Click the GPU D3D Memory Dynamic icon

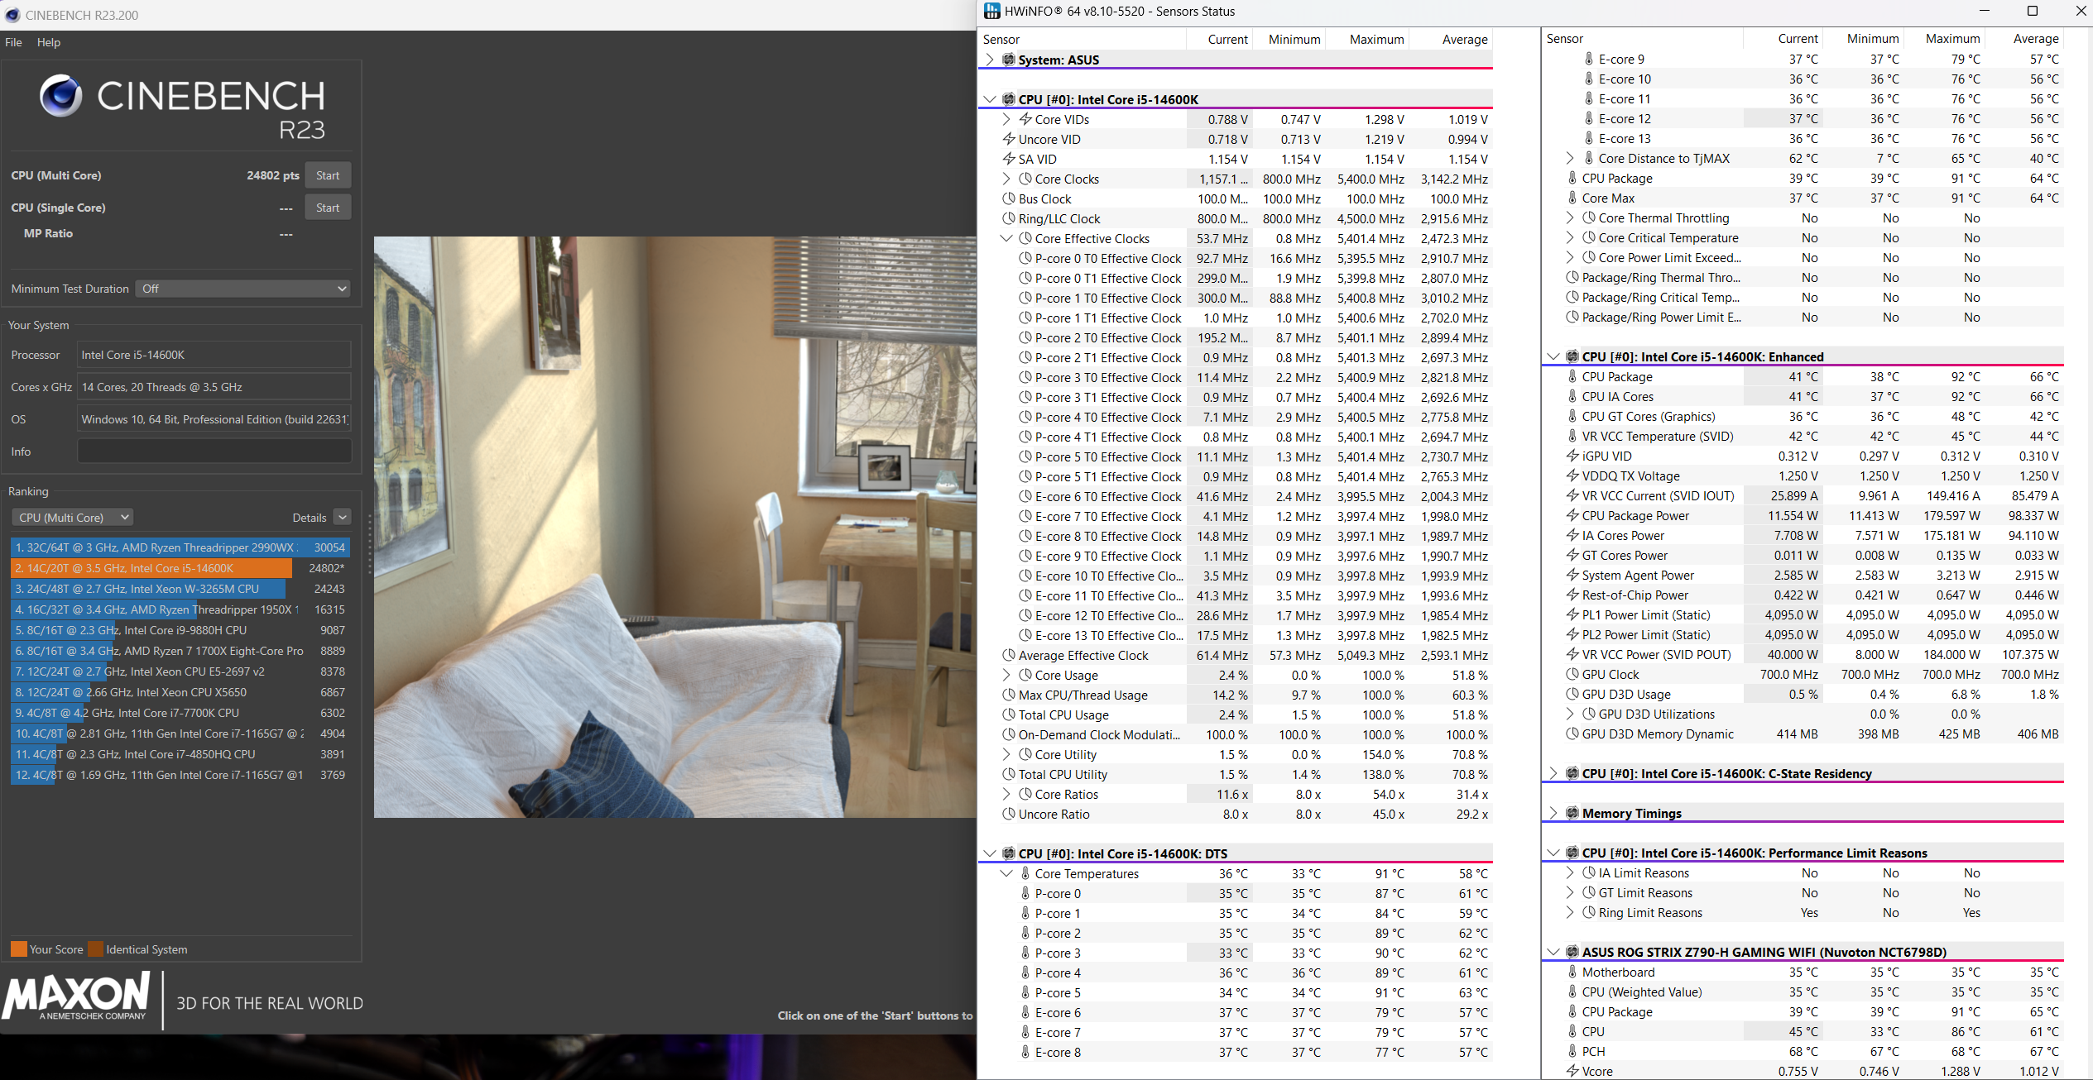pyautogui.click(x=1572, y=734)
